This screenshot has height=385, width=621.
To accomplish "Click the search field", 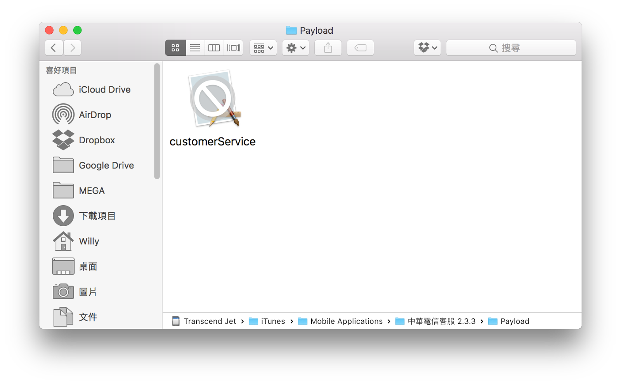I will tap(511, 48).
